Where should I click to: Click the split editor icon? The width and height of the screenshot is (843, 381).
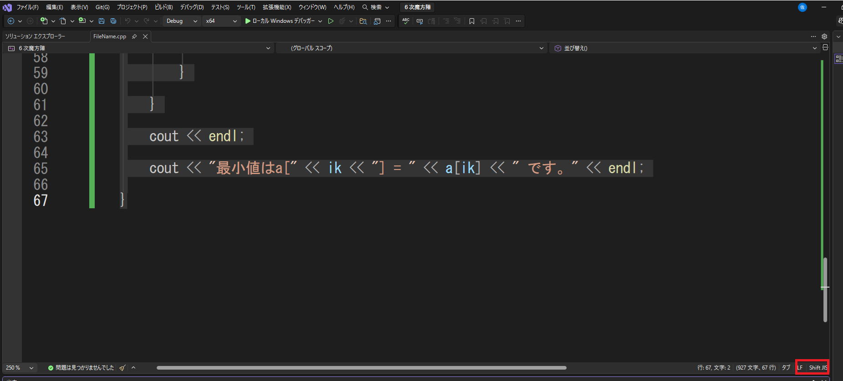pos(825,47)
